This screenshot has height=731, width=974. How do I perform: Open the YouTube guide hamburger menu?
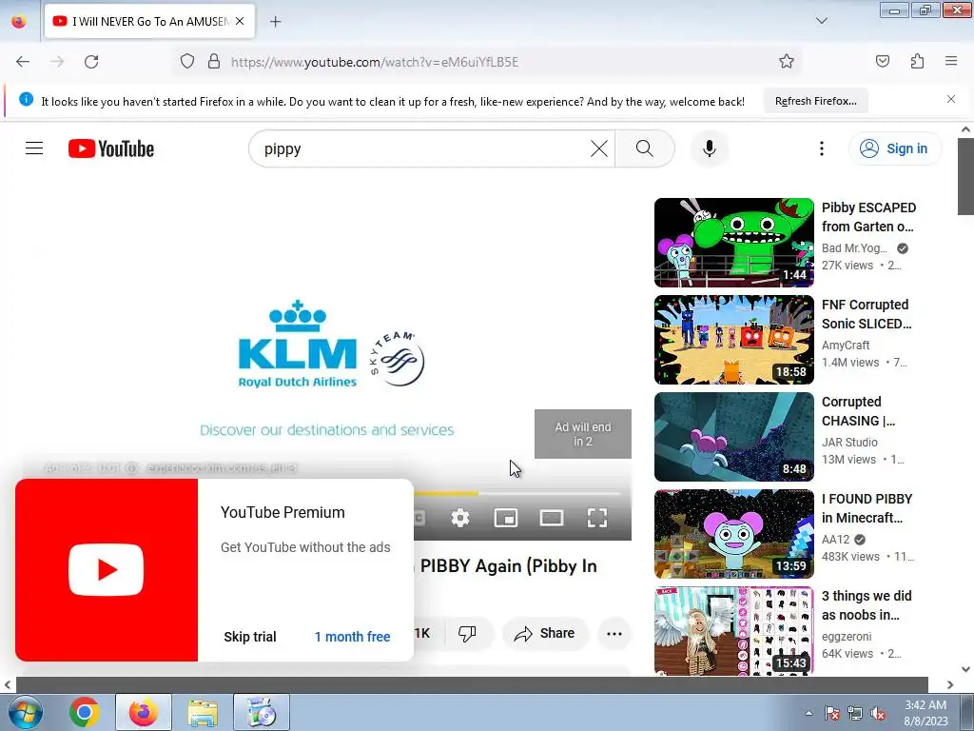click(x=34, y=148)
